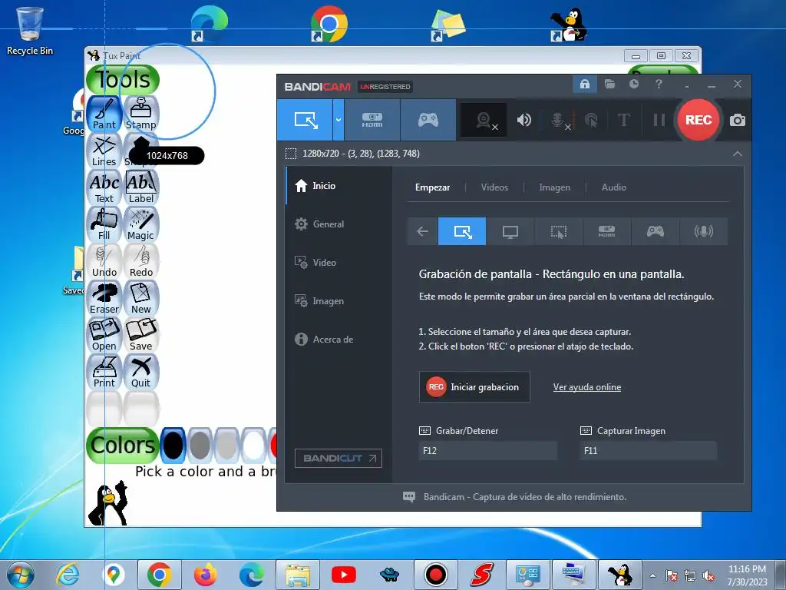Select the Paint tool in Tux Paint
The width and height of the screenshot is (786, 590).
point(104,114)
